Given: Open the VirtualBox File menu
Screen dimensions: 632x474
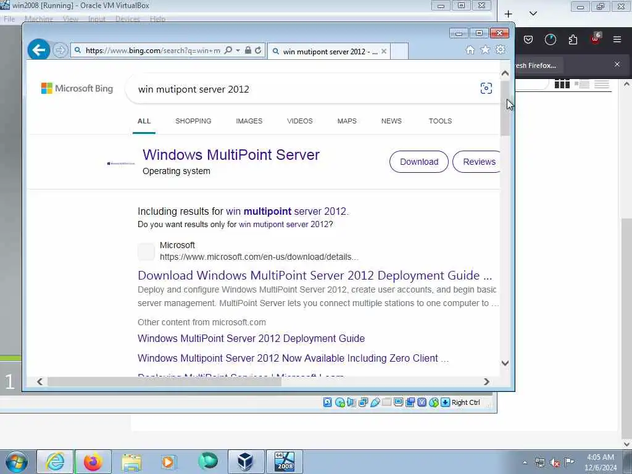Looking at the screenshot, I should [9, 19].
